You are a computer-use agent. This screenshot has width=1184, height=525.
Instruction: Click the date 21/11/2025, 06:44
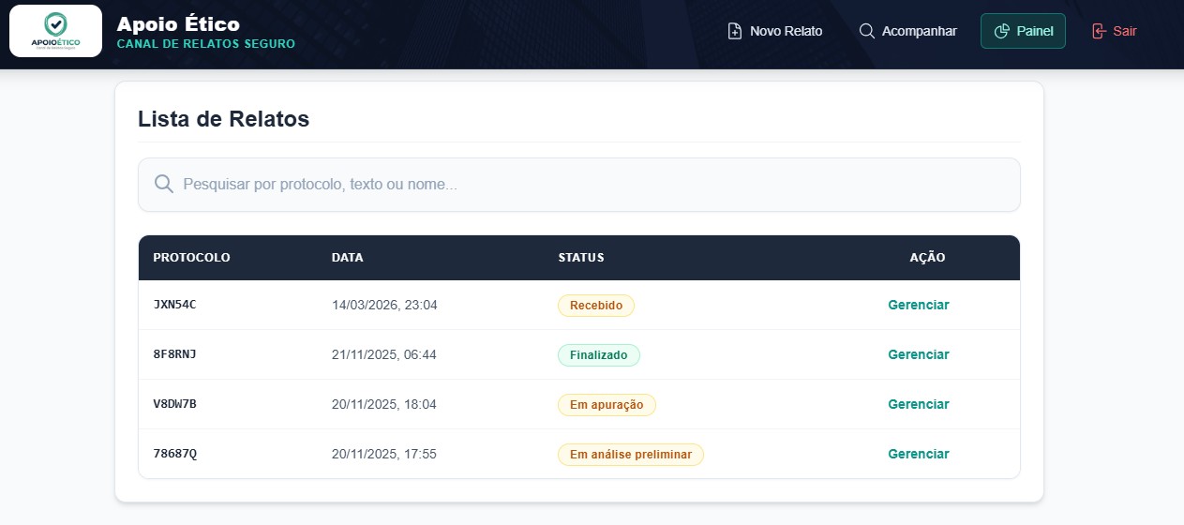[x=384, y=355]
